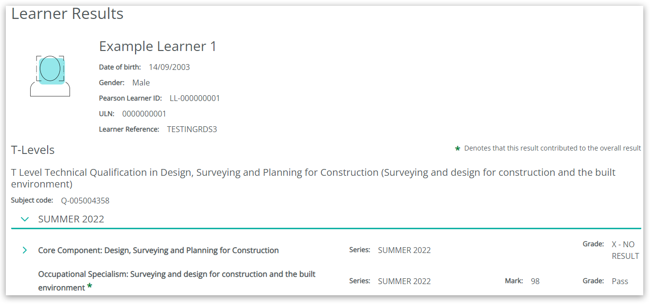Click the ULN value 0000000001
The image size is (652, 304).
[x=144, y=114]
